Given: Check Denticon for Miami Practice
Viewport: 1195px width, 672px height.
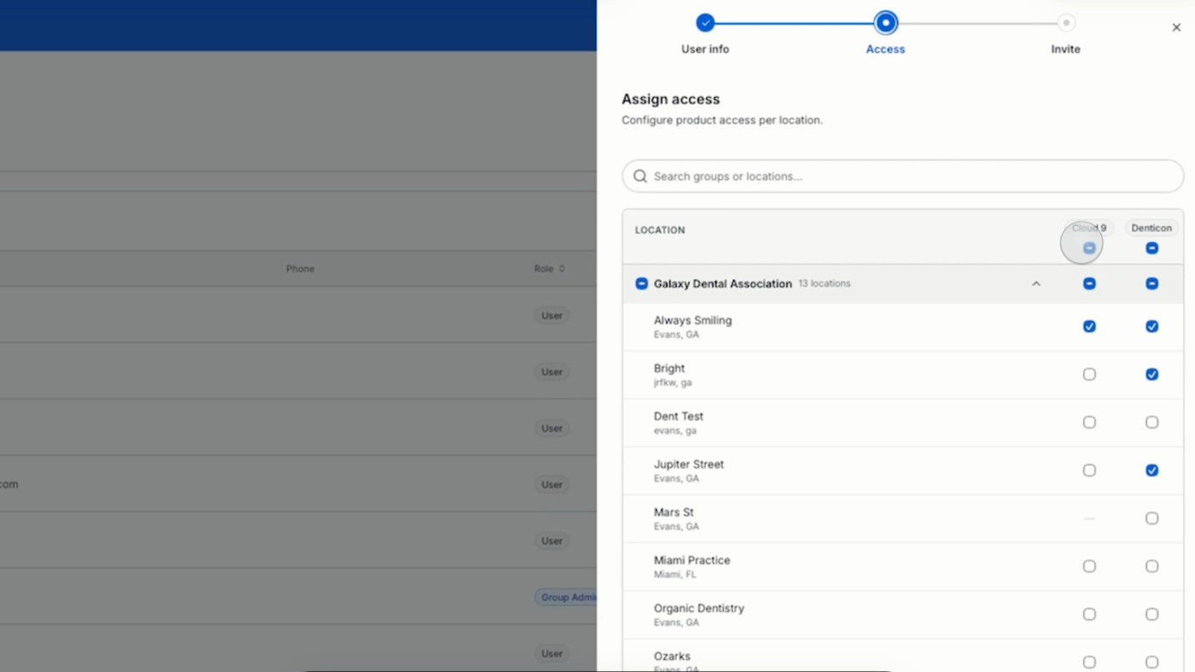Looking at the screenshot, I should [1151, 566].
